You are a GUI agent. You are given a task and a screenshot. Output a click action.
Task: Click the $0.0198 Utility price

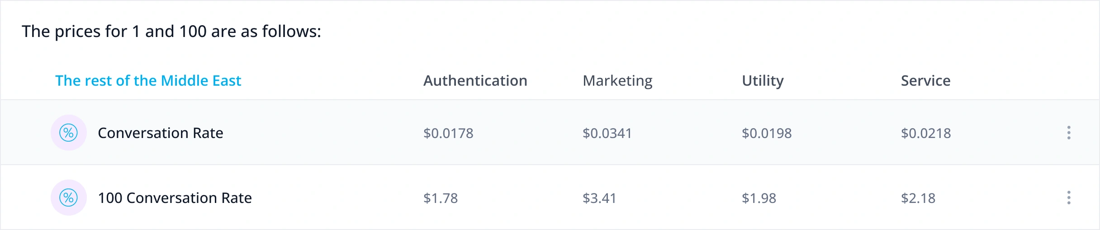(767, 133)
